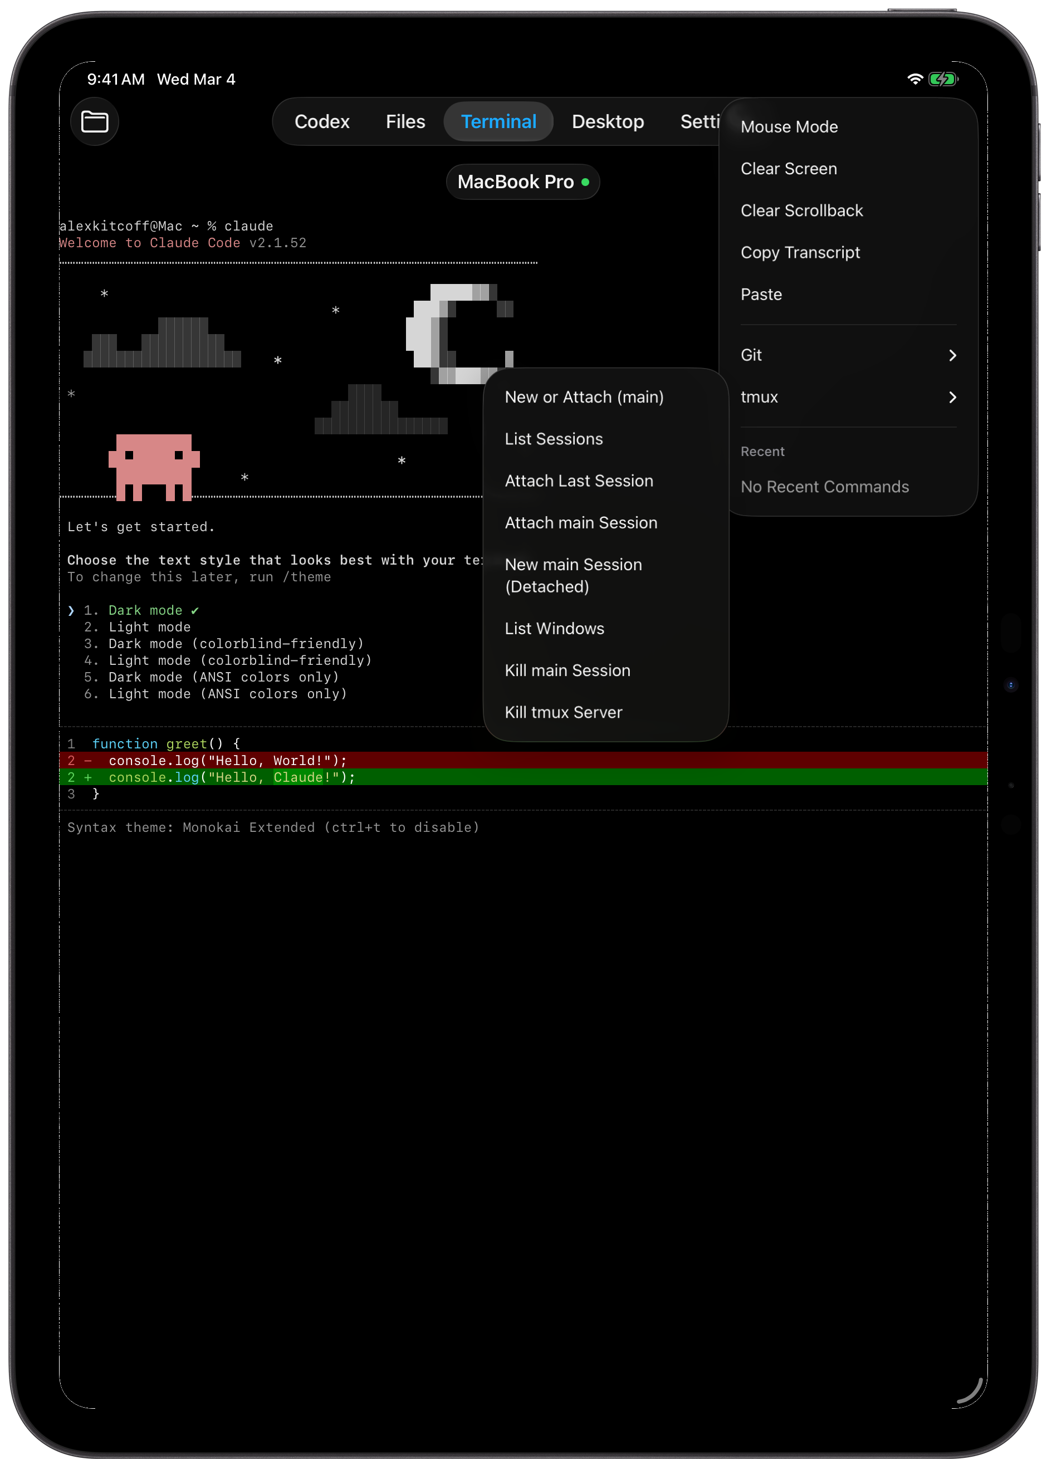Switch to the Codex tab
The image size is (1047, 1470).
point(322,121)
